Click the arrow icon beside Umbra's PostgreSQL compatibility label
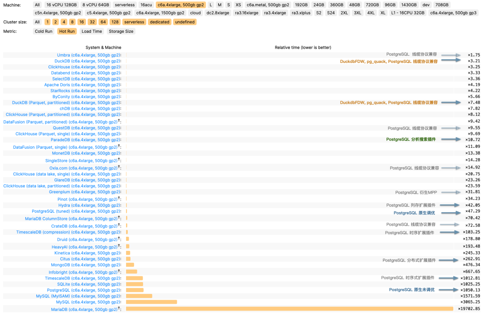 pos(451,54)
